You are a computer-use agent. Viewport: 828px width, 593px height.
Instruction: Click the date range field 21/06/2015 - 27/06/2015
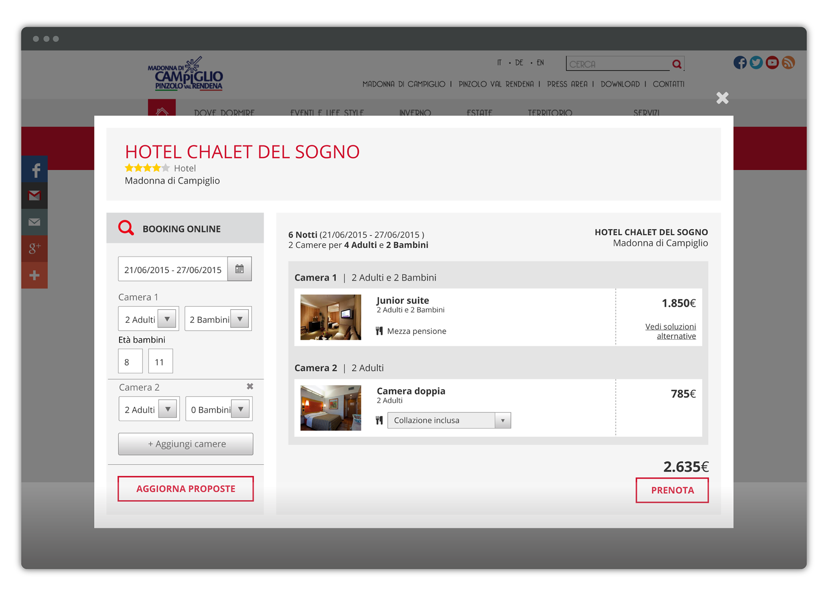[x=172, y=269]
